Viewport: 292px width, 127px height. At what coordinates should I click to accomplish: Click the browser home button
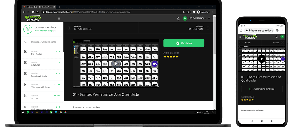pos(38,12)
